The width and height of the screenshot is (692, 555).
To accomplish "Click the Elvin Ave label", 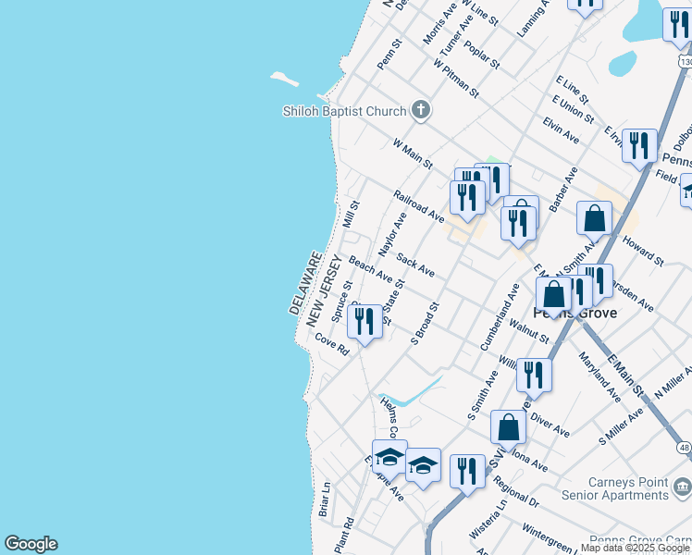I will [561, 130].
